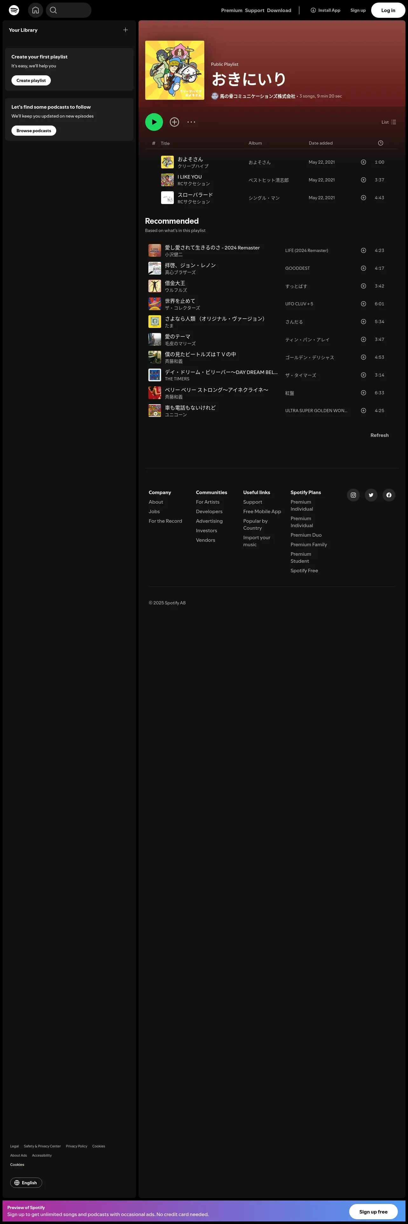Add デイ・ドリーム・ビリーバー to liked songs

pyautogui.click(x=363, y=375)
